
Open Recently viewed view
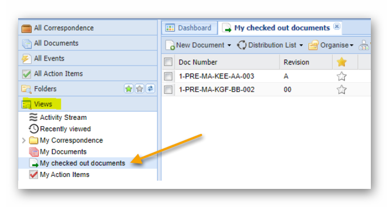point(65,129)
